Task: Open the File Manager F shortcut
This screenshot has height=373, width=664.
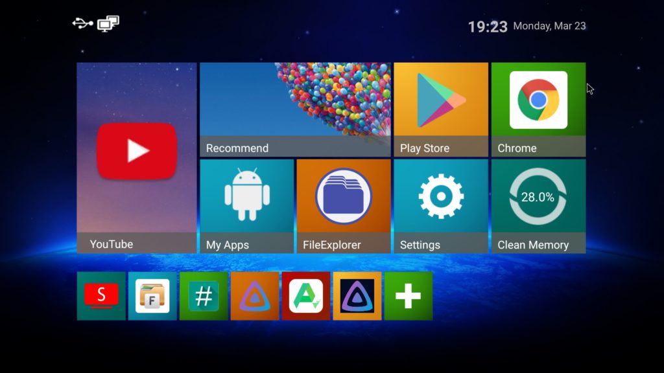Action: point(152,296)
